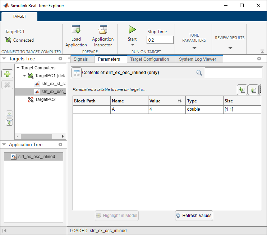Open the Application Inspector

coord(103,36)
